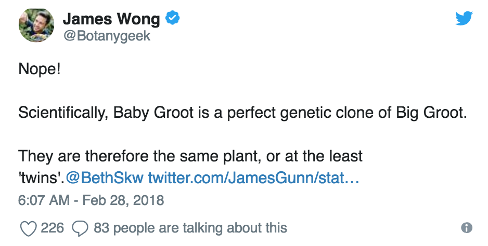Click the Twitter bird logo

click(x=463, y=19)
